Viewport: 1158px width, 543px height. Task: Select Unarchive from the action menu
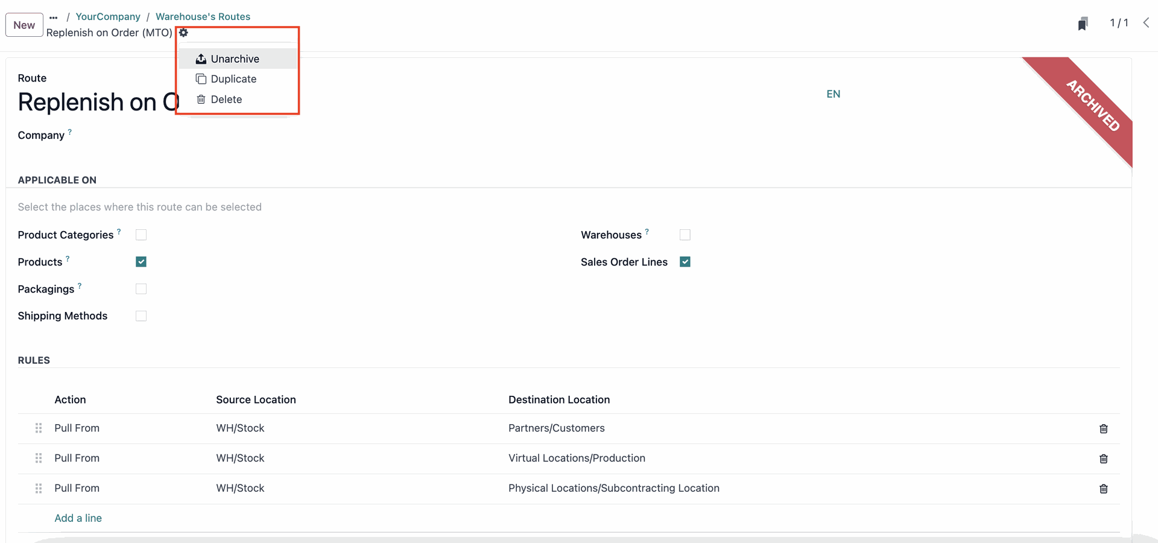click(235, 59)
